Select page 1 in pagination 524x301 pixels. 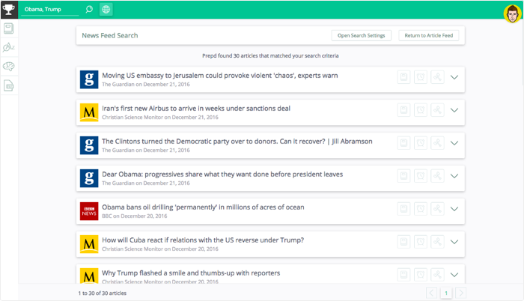446,294
